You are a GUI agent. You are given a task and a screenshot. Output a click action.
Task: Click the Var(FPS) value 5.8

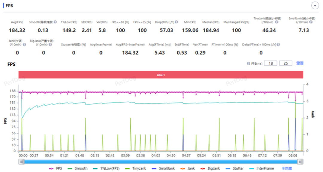tap(102, 30)
